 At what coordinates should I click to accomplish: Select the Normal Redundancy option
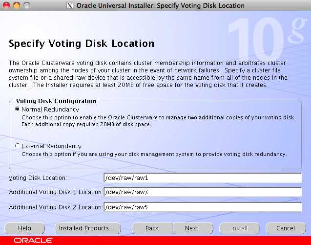(x=18, y=110)
